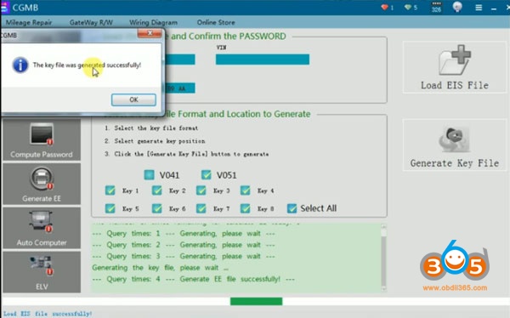The height and width of the screenshot is (318, 510).
Task: Toggle the Key 7 checkbox
Action: pos(201,208)
